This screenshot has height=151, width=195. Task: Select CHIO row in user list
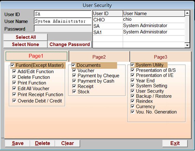point(139,20)
